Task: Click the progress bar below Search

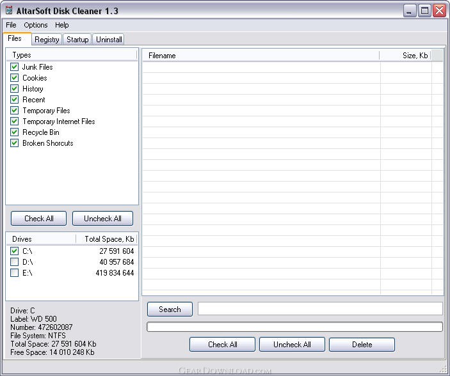Action: click(294, 327)
